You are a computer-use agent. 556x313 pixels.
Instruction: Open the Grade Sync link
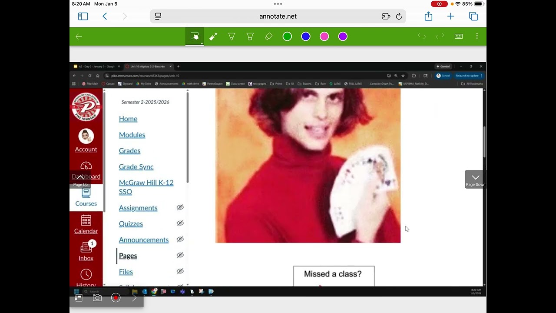click(x=136, y=167)
